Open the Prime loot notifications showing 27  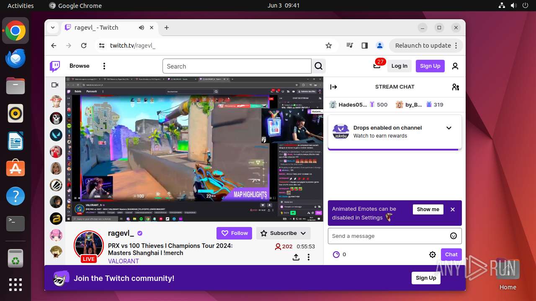377,66
